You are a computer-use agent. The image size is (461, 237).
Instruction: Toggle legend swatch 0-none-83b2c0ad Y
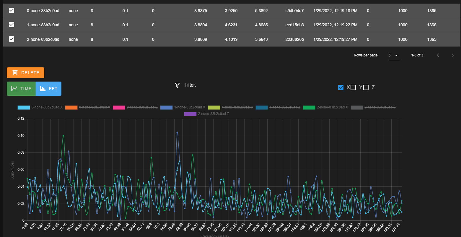(71, 108)
